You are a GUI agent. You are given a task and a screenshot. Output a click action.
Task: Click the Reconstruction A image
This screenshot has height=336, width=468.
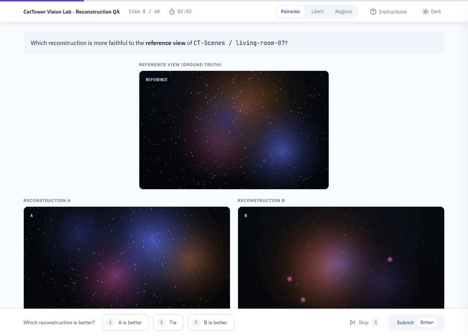click(127, 257)
